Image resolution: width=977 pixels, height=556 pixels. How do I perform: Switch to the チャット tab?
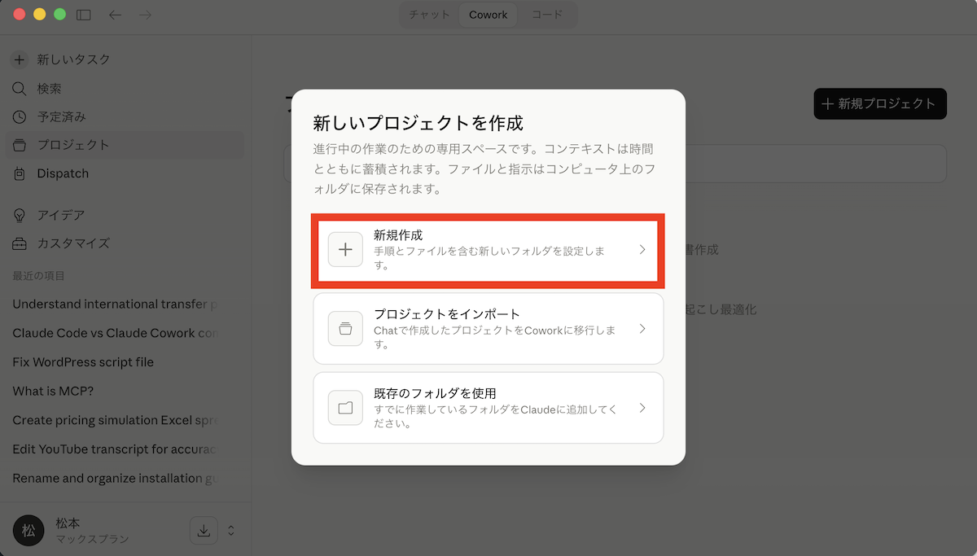[x=429, y=15]
